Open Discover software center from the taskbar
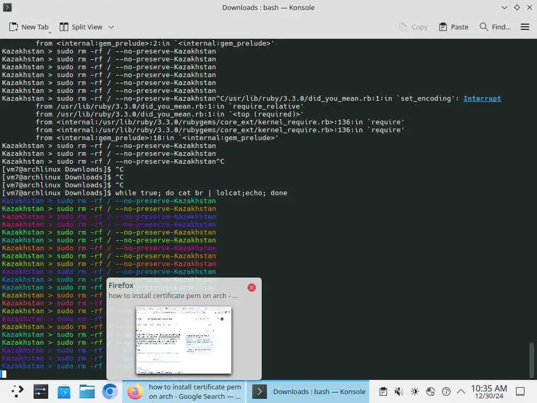The width and height of the screenshot is (537, 403). [63, 391]
